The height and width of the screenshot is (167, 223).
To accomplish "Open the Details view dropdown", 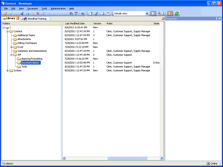I will [x=147, y=14].
